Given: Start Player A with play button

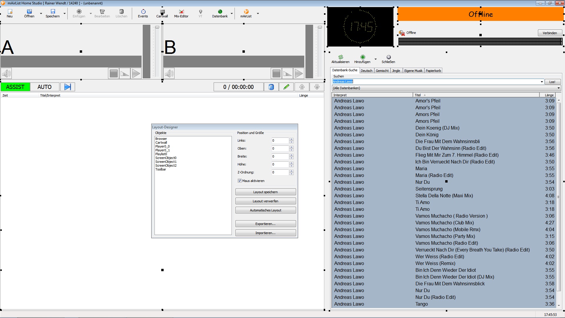Looking at the screenshot, I should (x=136, y=73).
